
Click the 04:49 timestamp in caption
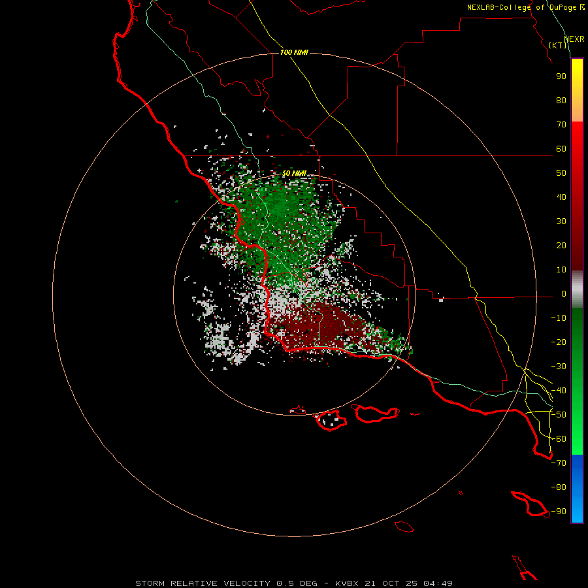tap(438, 583)
